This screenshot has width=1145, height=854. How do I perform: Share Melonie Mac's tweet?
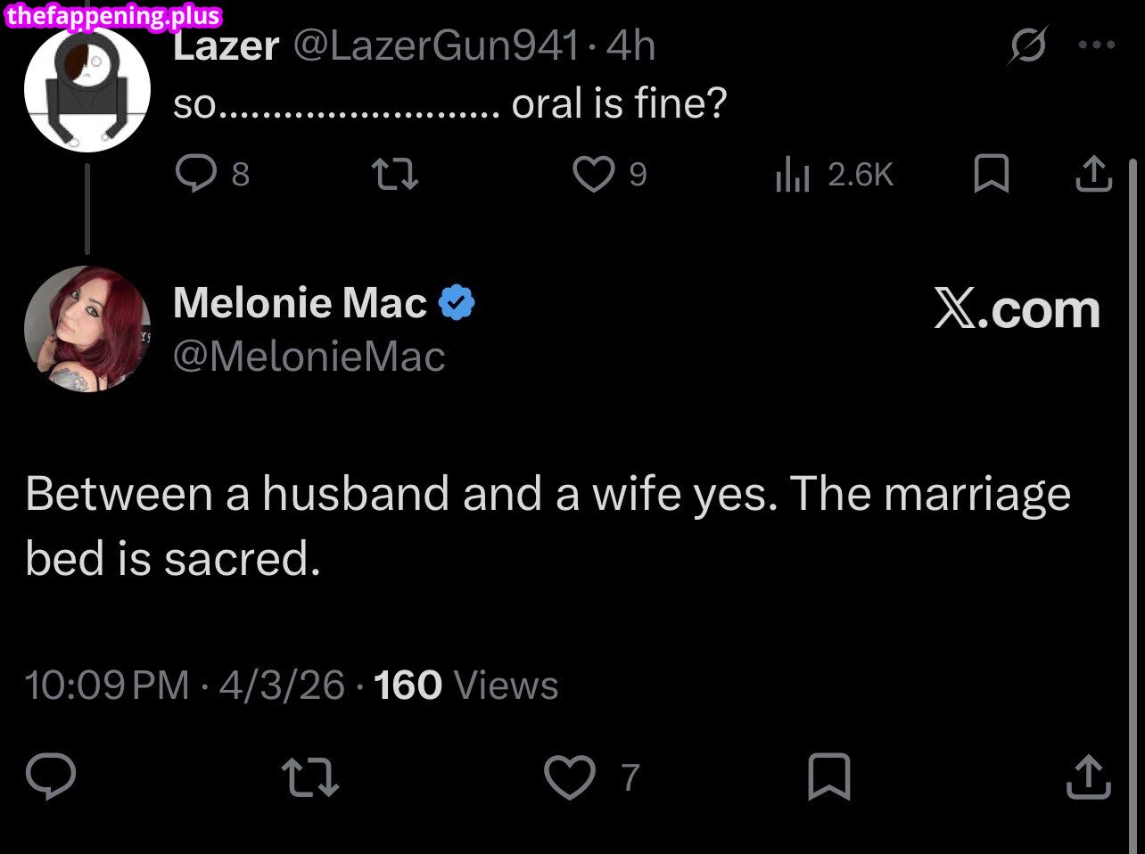tap(1089, 776)
